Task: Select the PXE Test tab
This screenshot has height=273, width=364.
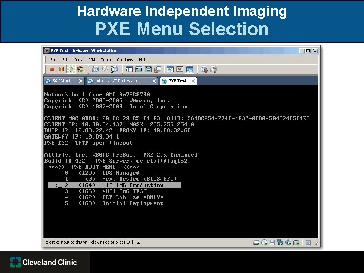Action: (177, 81)
